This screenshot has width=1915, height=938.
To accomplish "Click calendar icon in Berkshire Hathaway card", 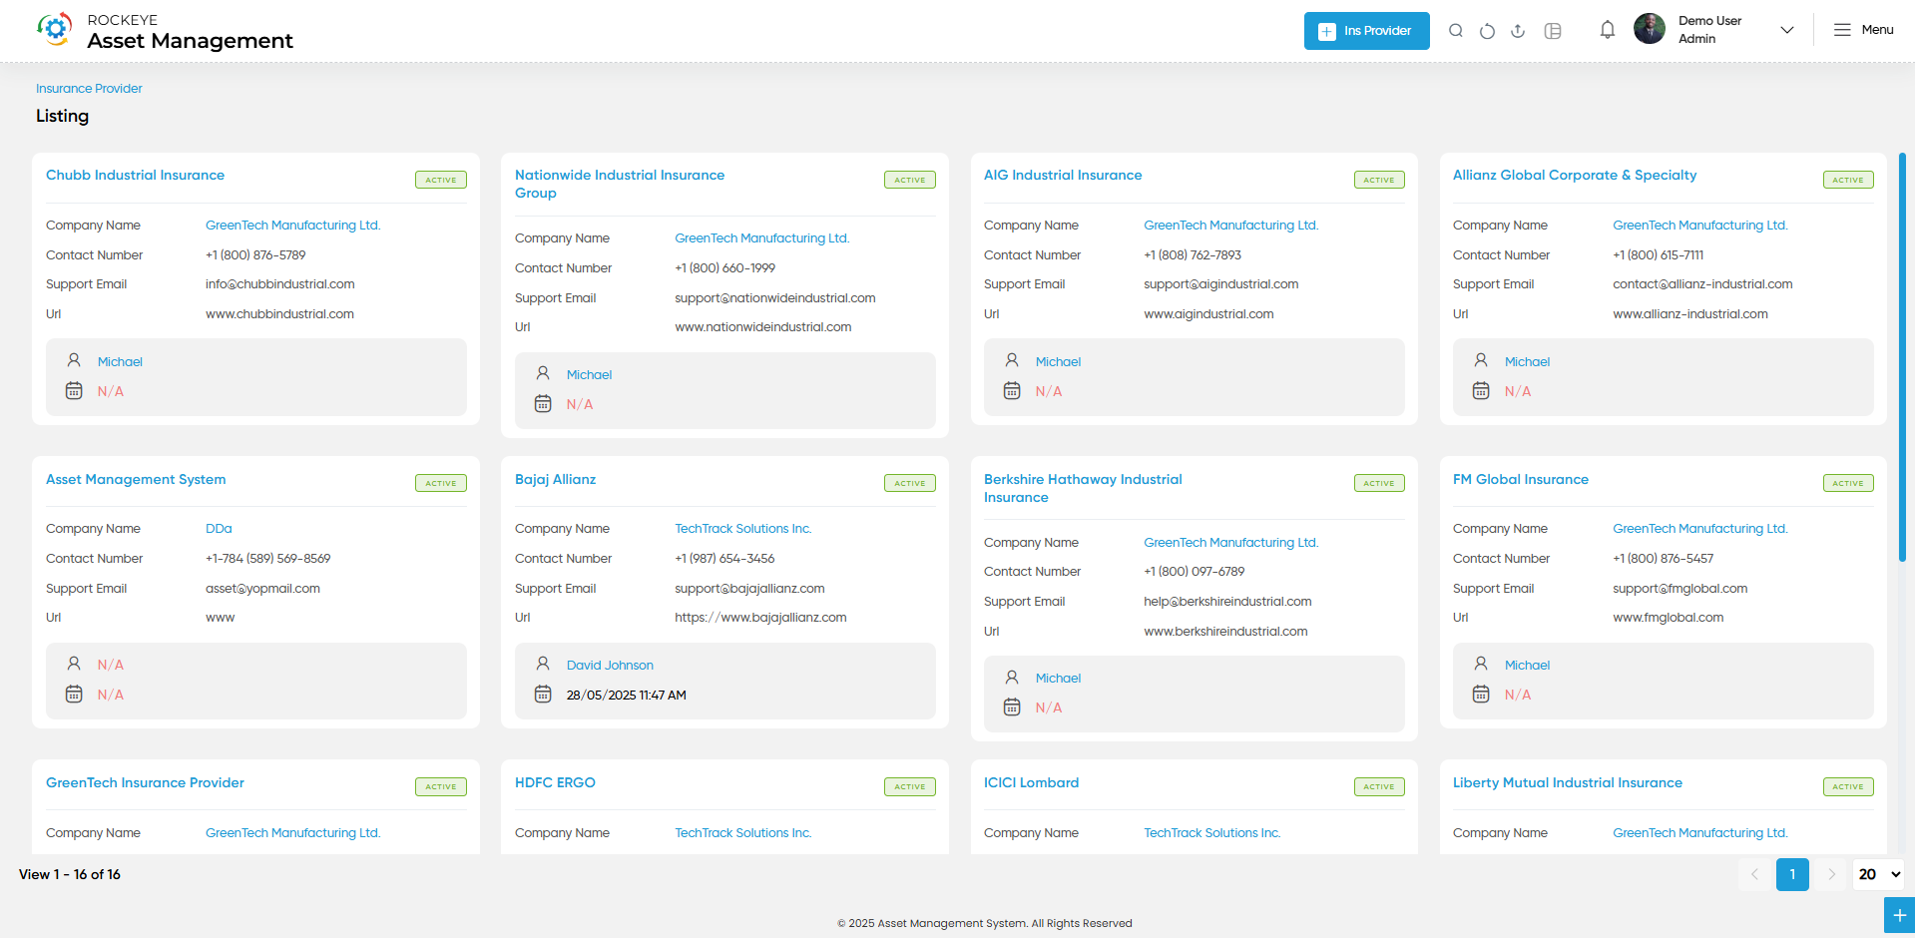I will 1012,707.
